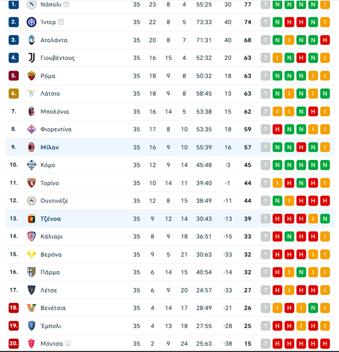Screen dimensions: 339x352
Task: Open the Κόμο team link
Action: [x=48, y=165]
